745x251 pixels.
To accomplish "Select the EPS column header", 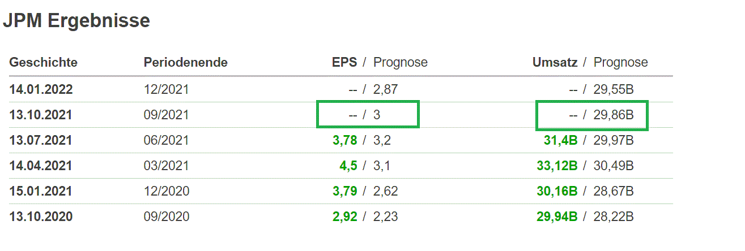I will click(344, 62).
